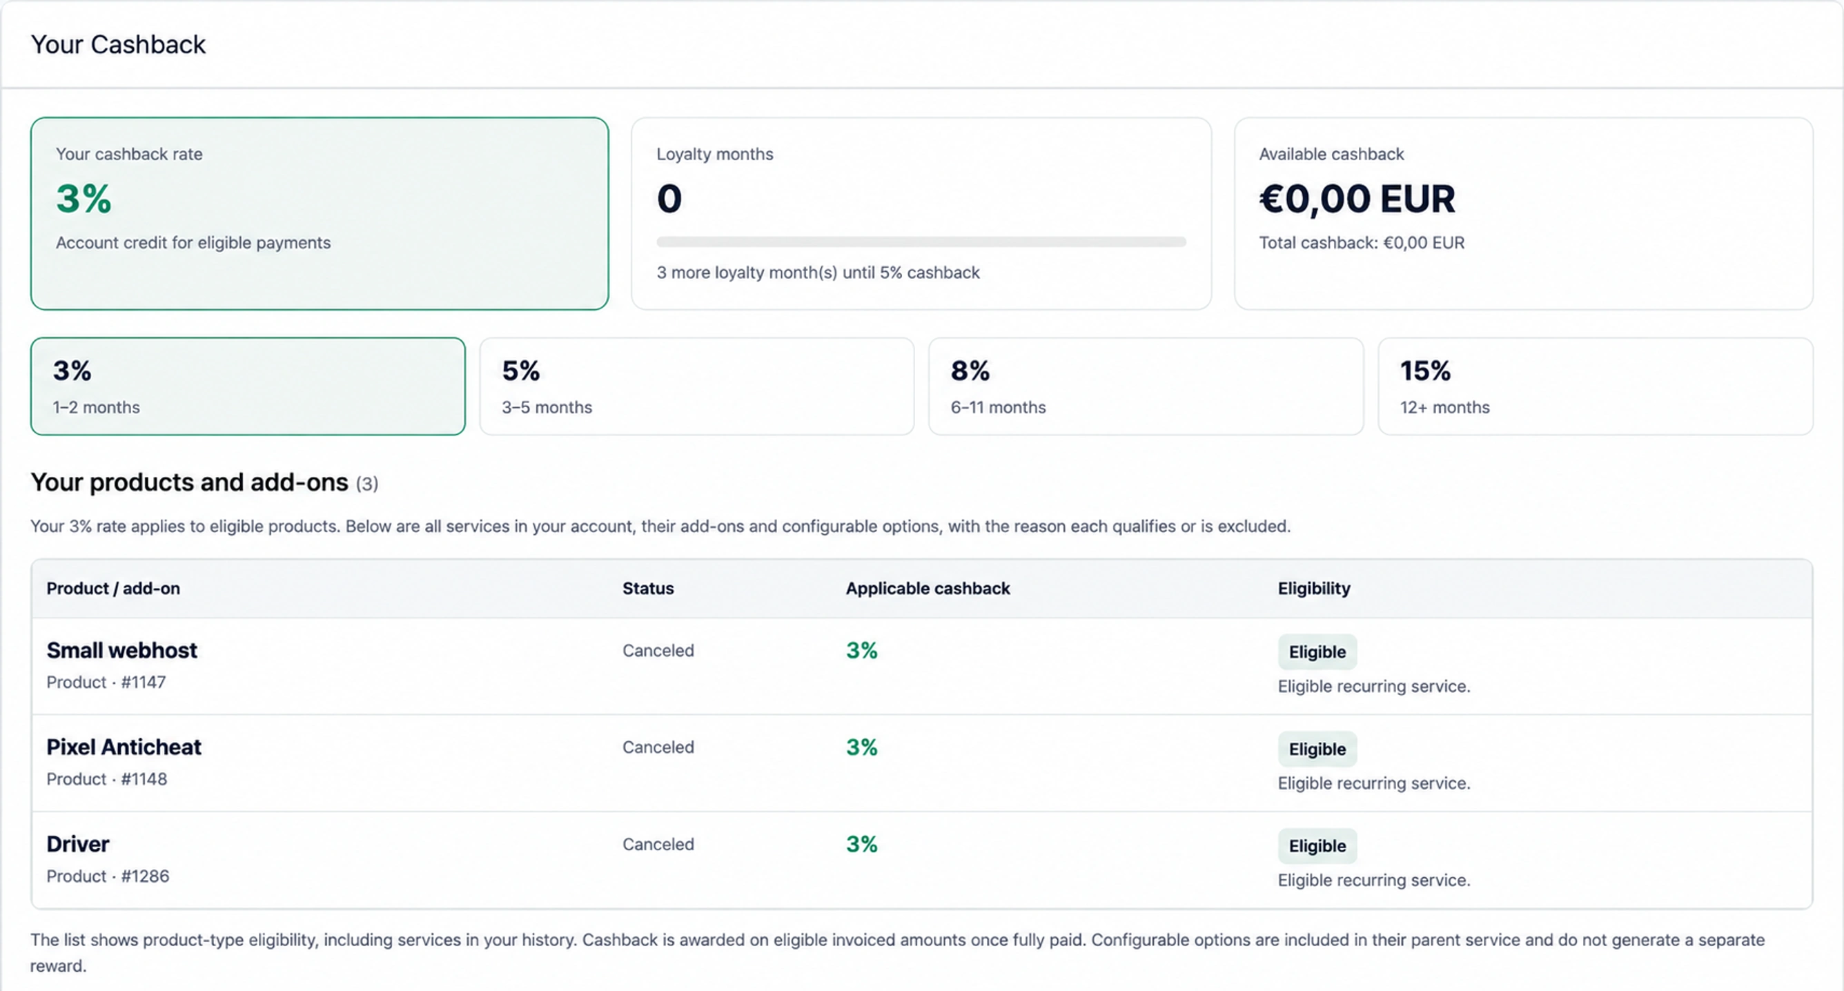1844x991 pixels.
Task: Click the '€0,00 EUR' available cashback amount
Action: pos(1357,198)
